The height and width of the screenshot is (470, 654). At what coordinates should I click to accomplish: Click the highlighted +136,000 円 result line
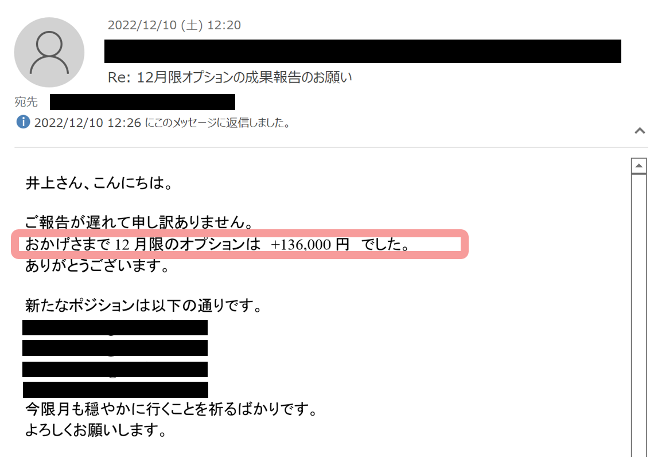pyautogui.click(x=240, y=244)
